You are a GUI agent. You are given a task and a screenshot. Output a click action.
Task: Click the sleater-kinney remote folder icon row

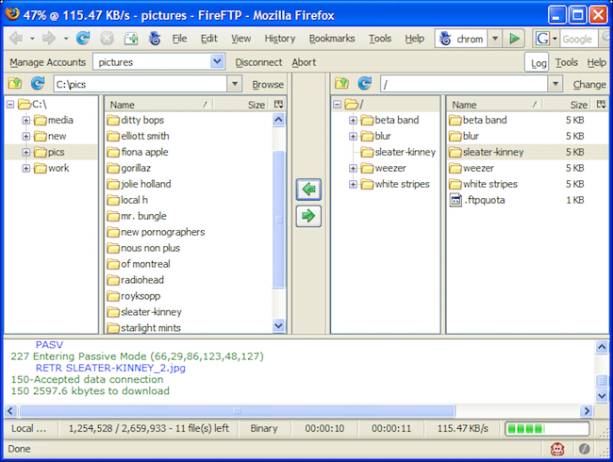coord(527,152)
